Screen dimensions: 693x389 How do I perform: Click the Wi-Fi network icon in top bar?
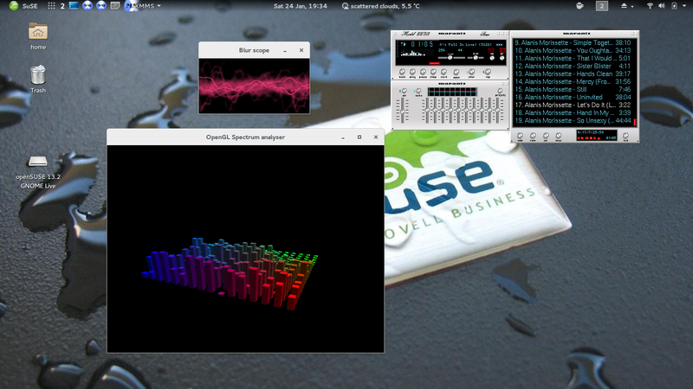pos(650,6)
